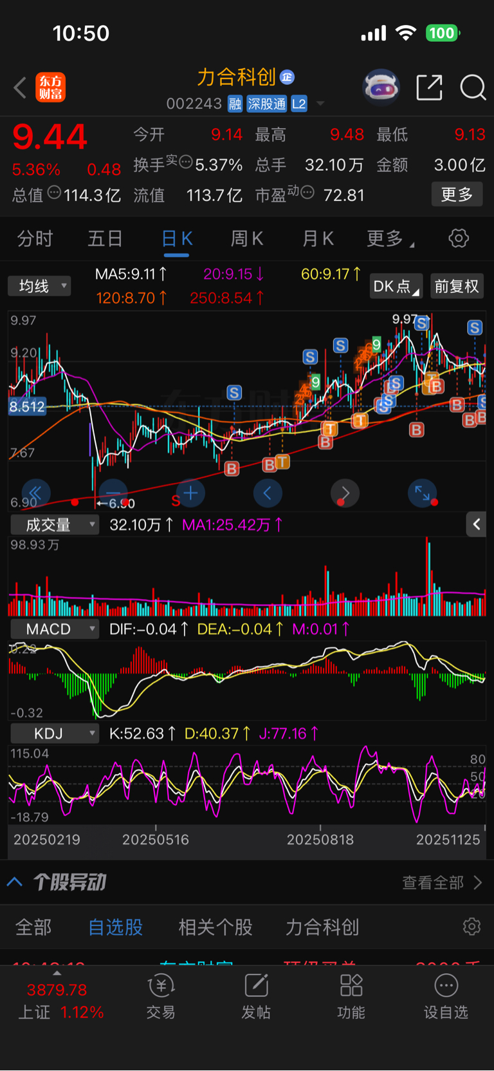Viewport: 494px width, 1071px height.
Task: Tap the S sell marker at the 9.97 peak
Action: (422, 323)
